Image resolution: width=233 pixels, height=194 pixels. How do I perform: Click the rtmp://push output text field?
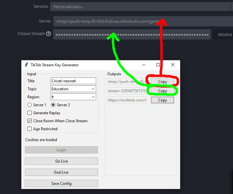(x=127, y=81)
